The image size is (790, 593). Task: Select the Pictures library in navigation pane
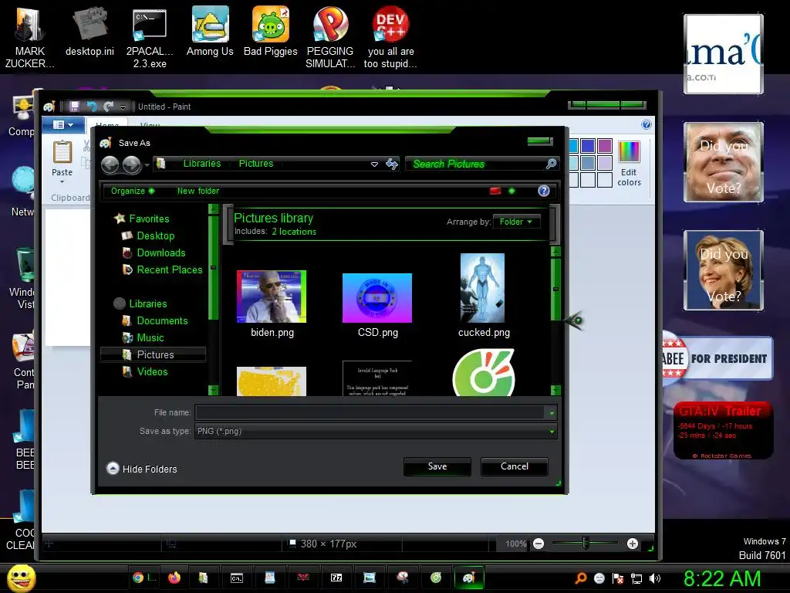point(154,354)
